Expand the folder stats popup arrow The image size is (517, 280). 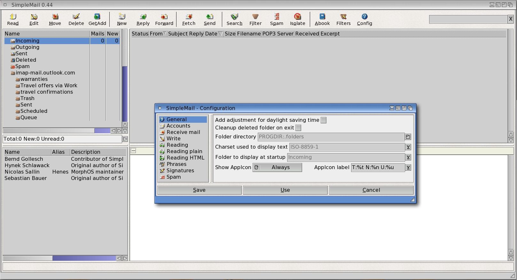coord(125,139)
